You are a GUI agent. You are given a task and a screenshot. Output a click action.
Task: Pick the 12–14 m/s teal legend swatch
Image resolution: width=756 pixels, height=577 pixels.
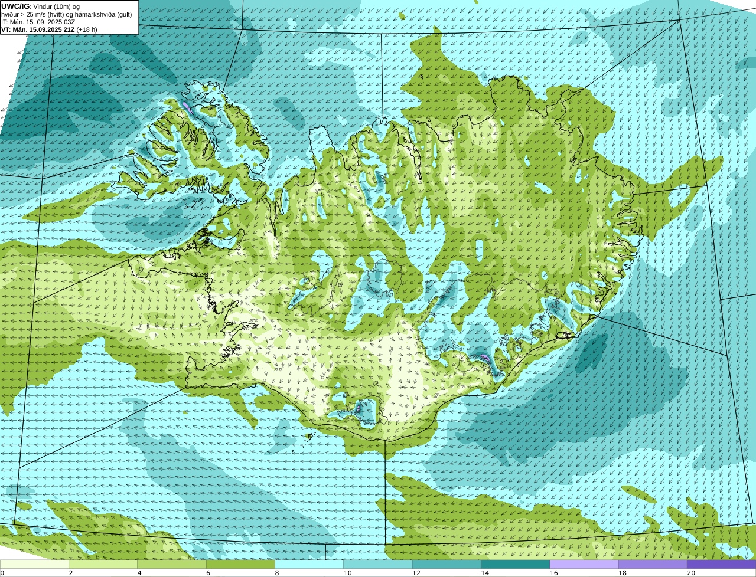click(x=447, y=564)
